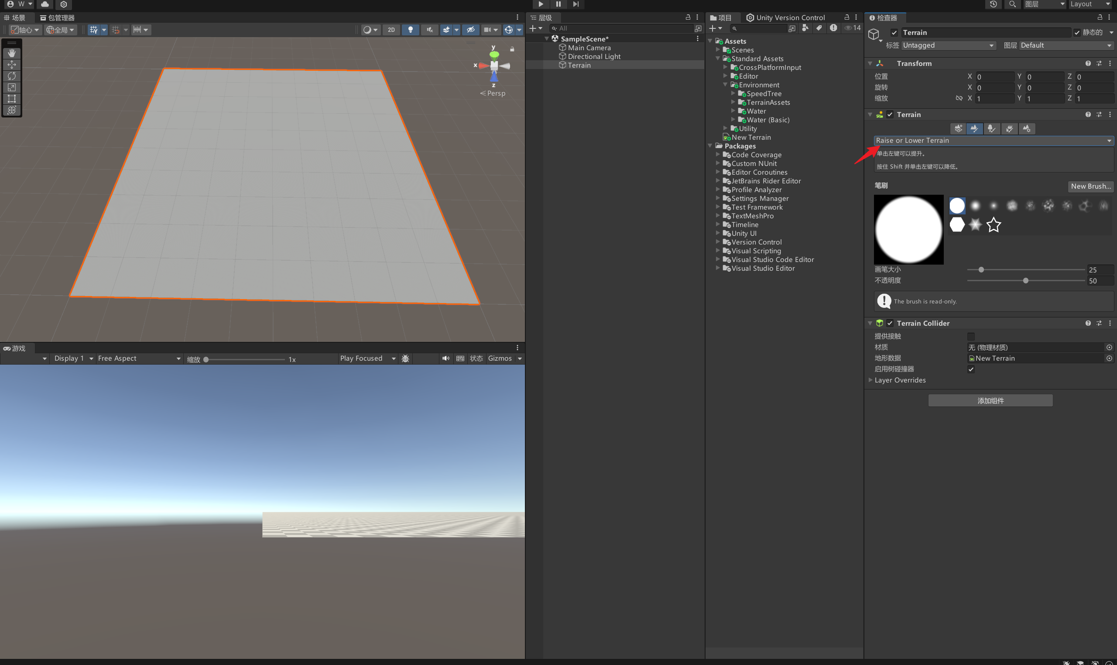Click the Pause button

558,4
